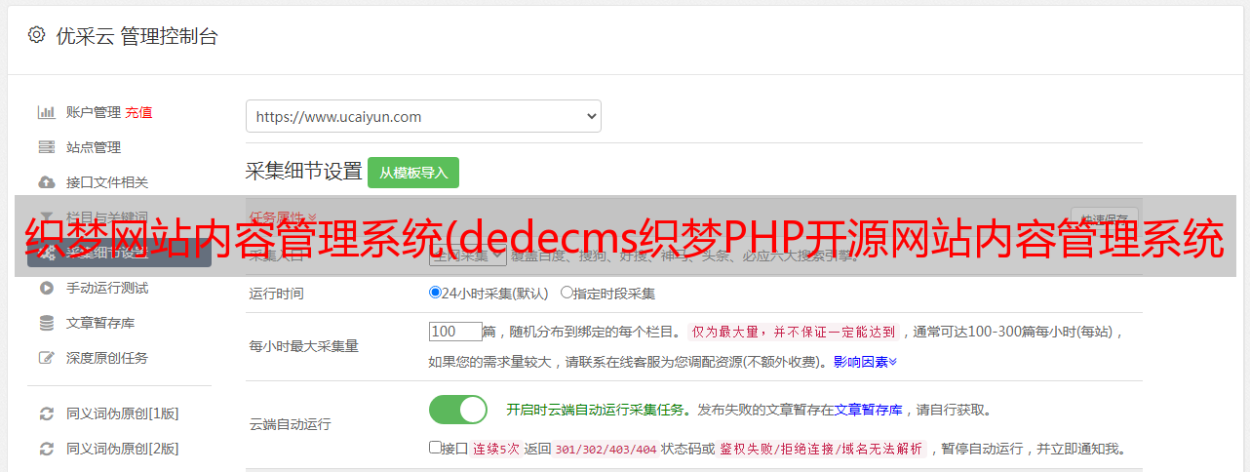Select the 24小时采集(默认) radio button
Image resolution: width=1250 pixels, height=472 pixels.
pos(435,292)
